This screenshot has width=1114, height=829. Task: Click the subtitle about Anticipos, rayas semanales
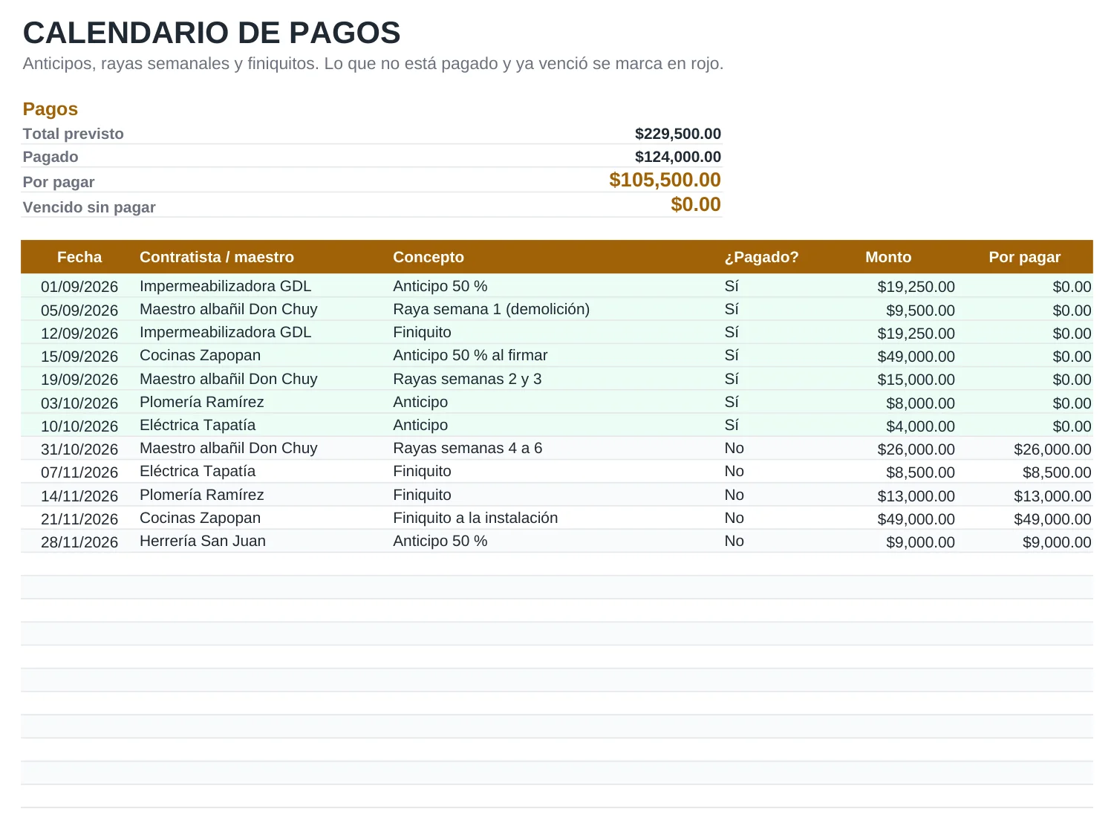pyautogui.click(x=373, y=64)
